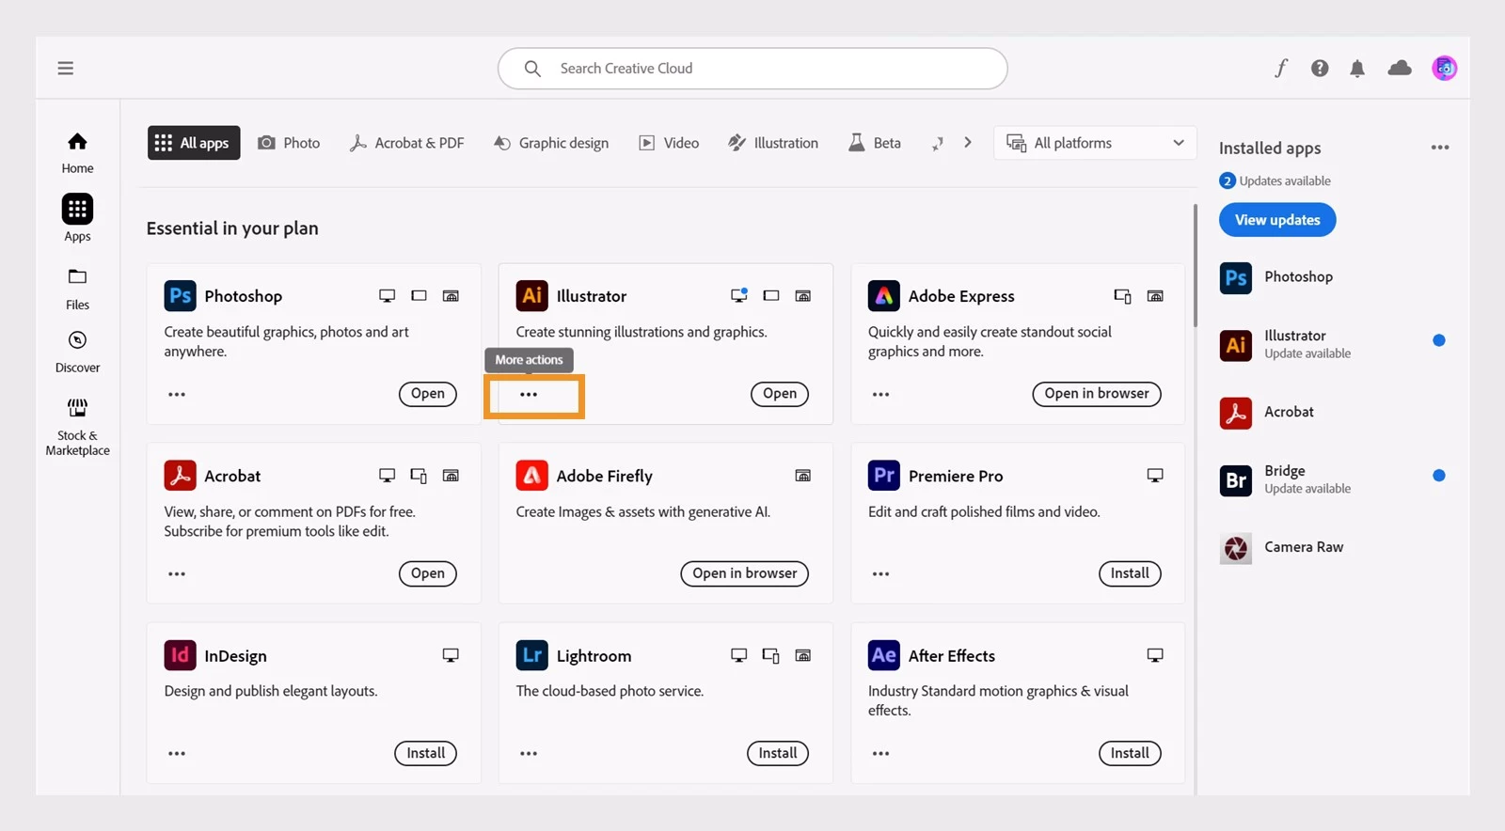The height and width of the screenshot is (831, 1505).
Task: Open the hamburger menu
Action: tap(65, 68)
